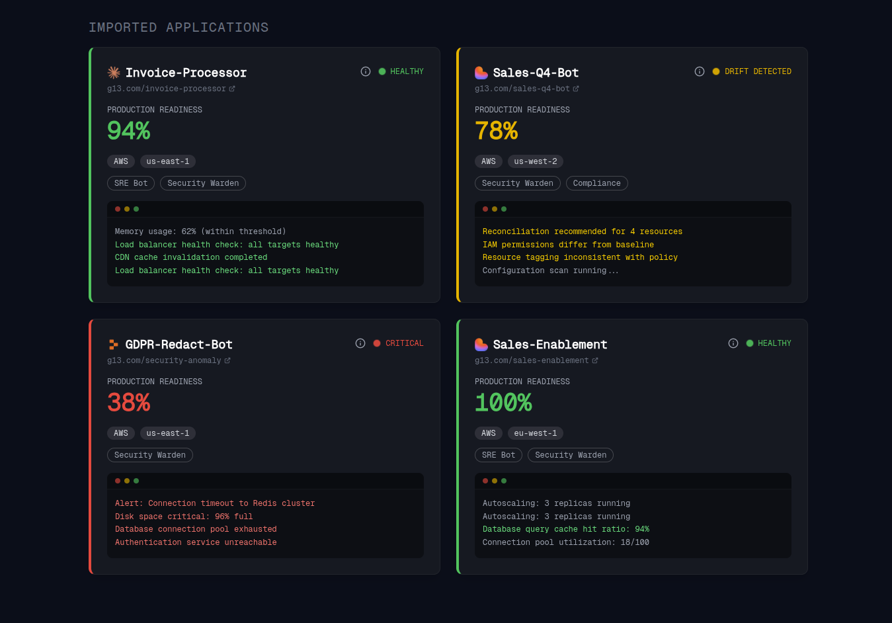Click the GDPR-Redact-Bot application icon

pyautogui.click(x=114, y=343)
